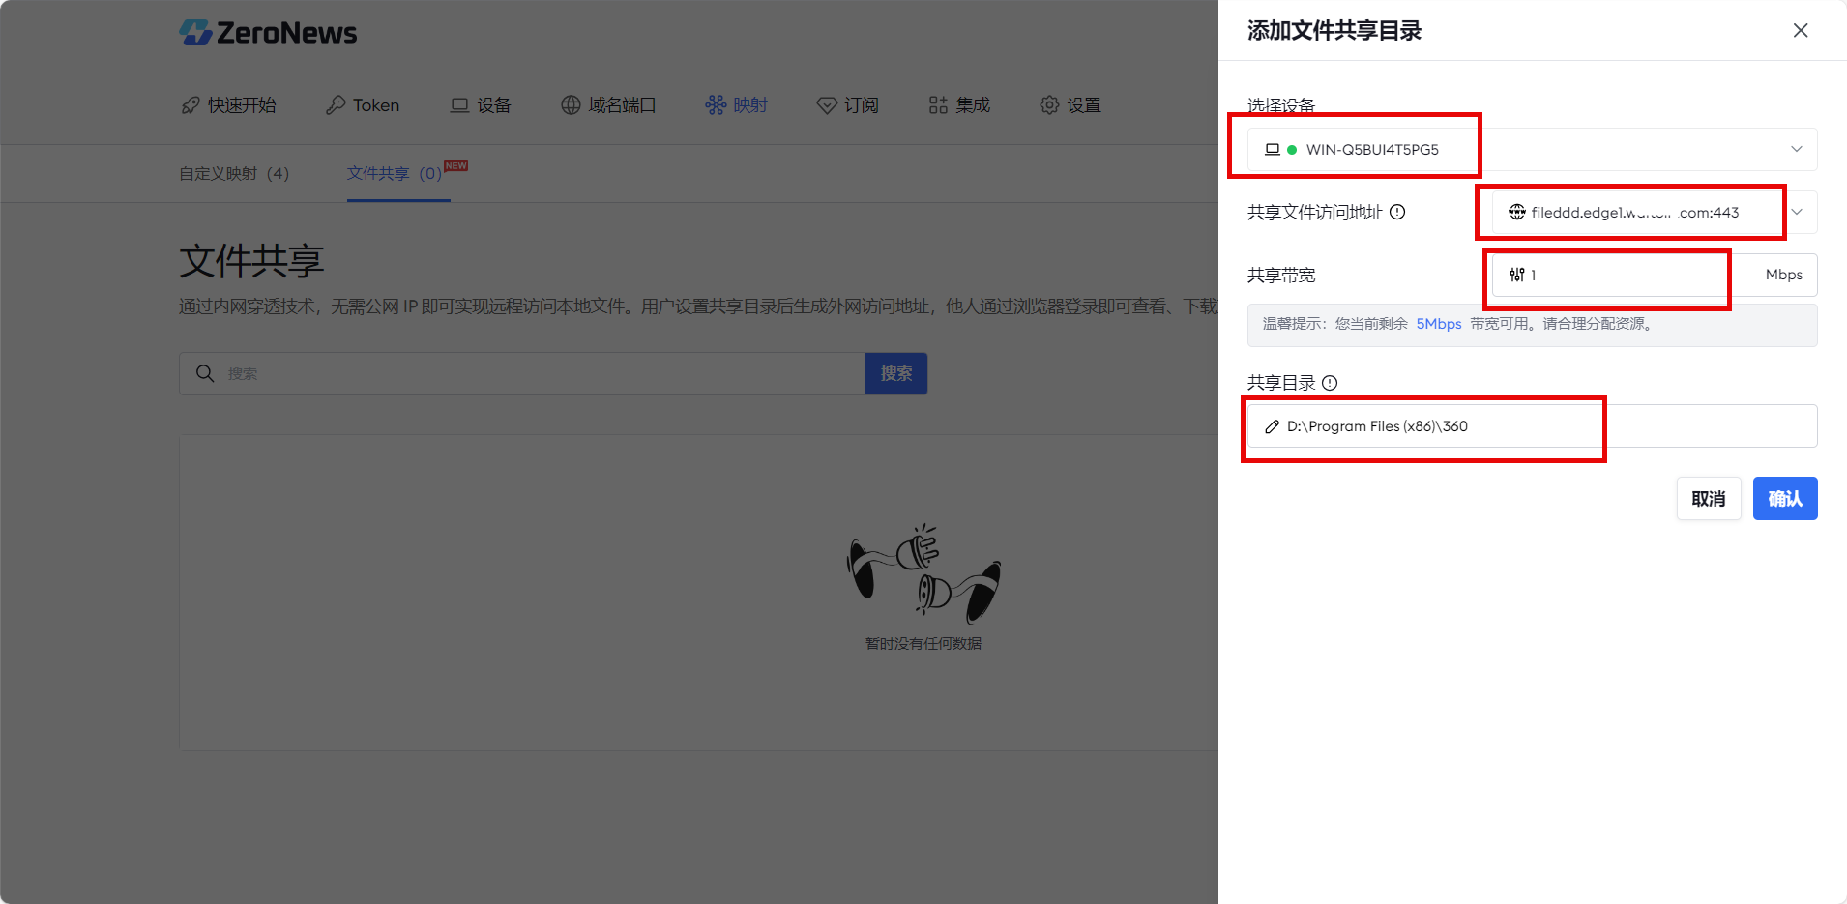
Task: Click the 文件共享 page heading
Action: (x=251, y=261)
